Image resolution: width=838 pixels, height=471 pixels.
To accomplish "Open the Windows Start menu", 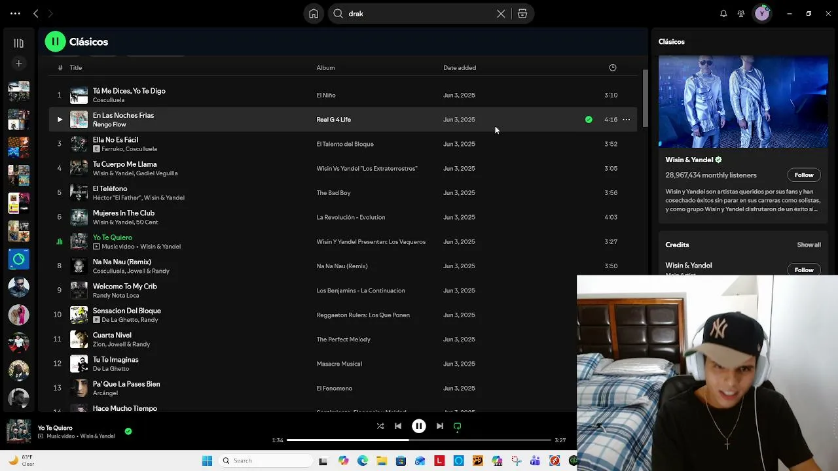I will coord(207,461).
